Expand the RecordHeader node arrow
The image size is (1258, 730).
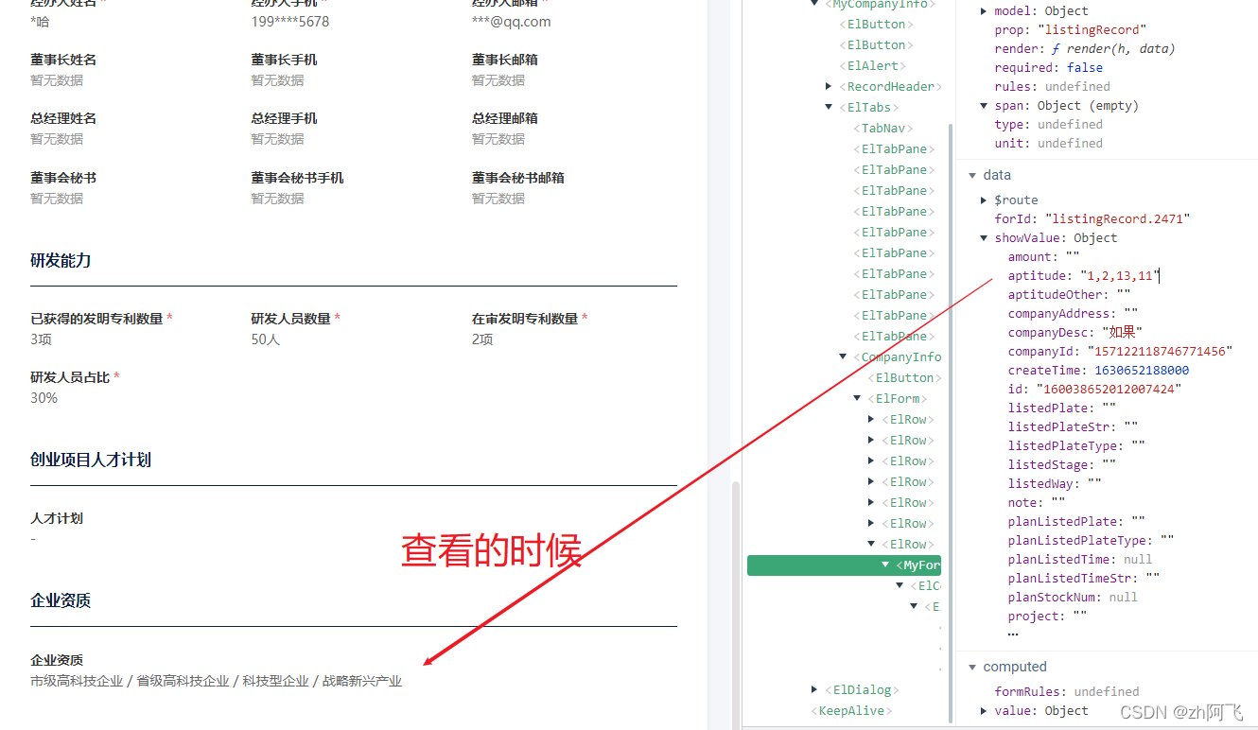pos(829,86)
